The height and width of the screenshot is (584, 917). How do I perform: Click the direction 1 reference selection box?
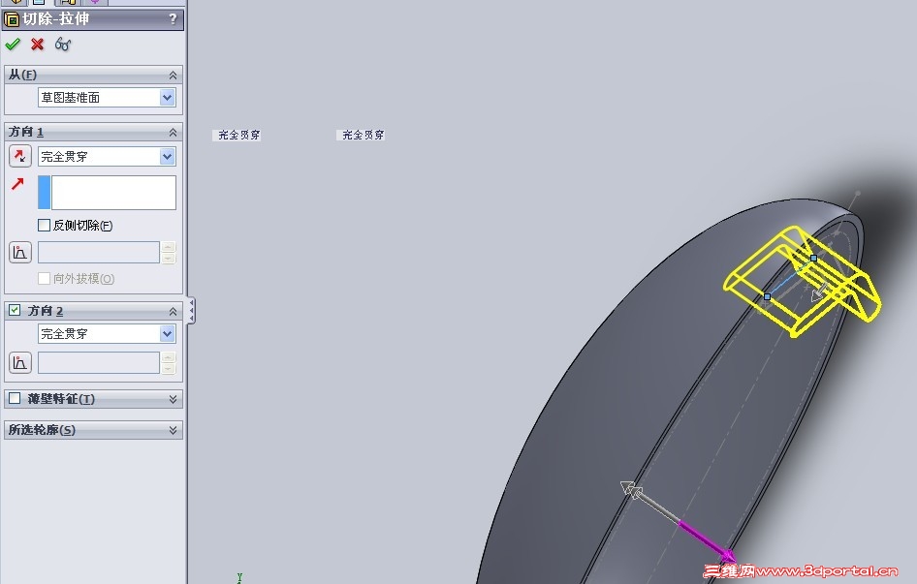[x=107, y=193]
